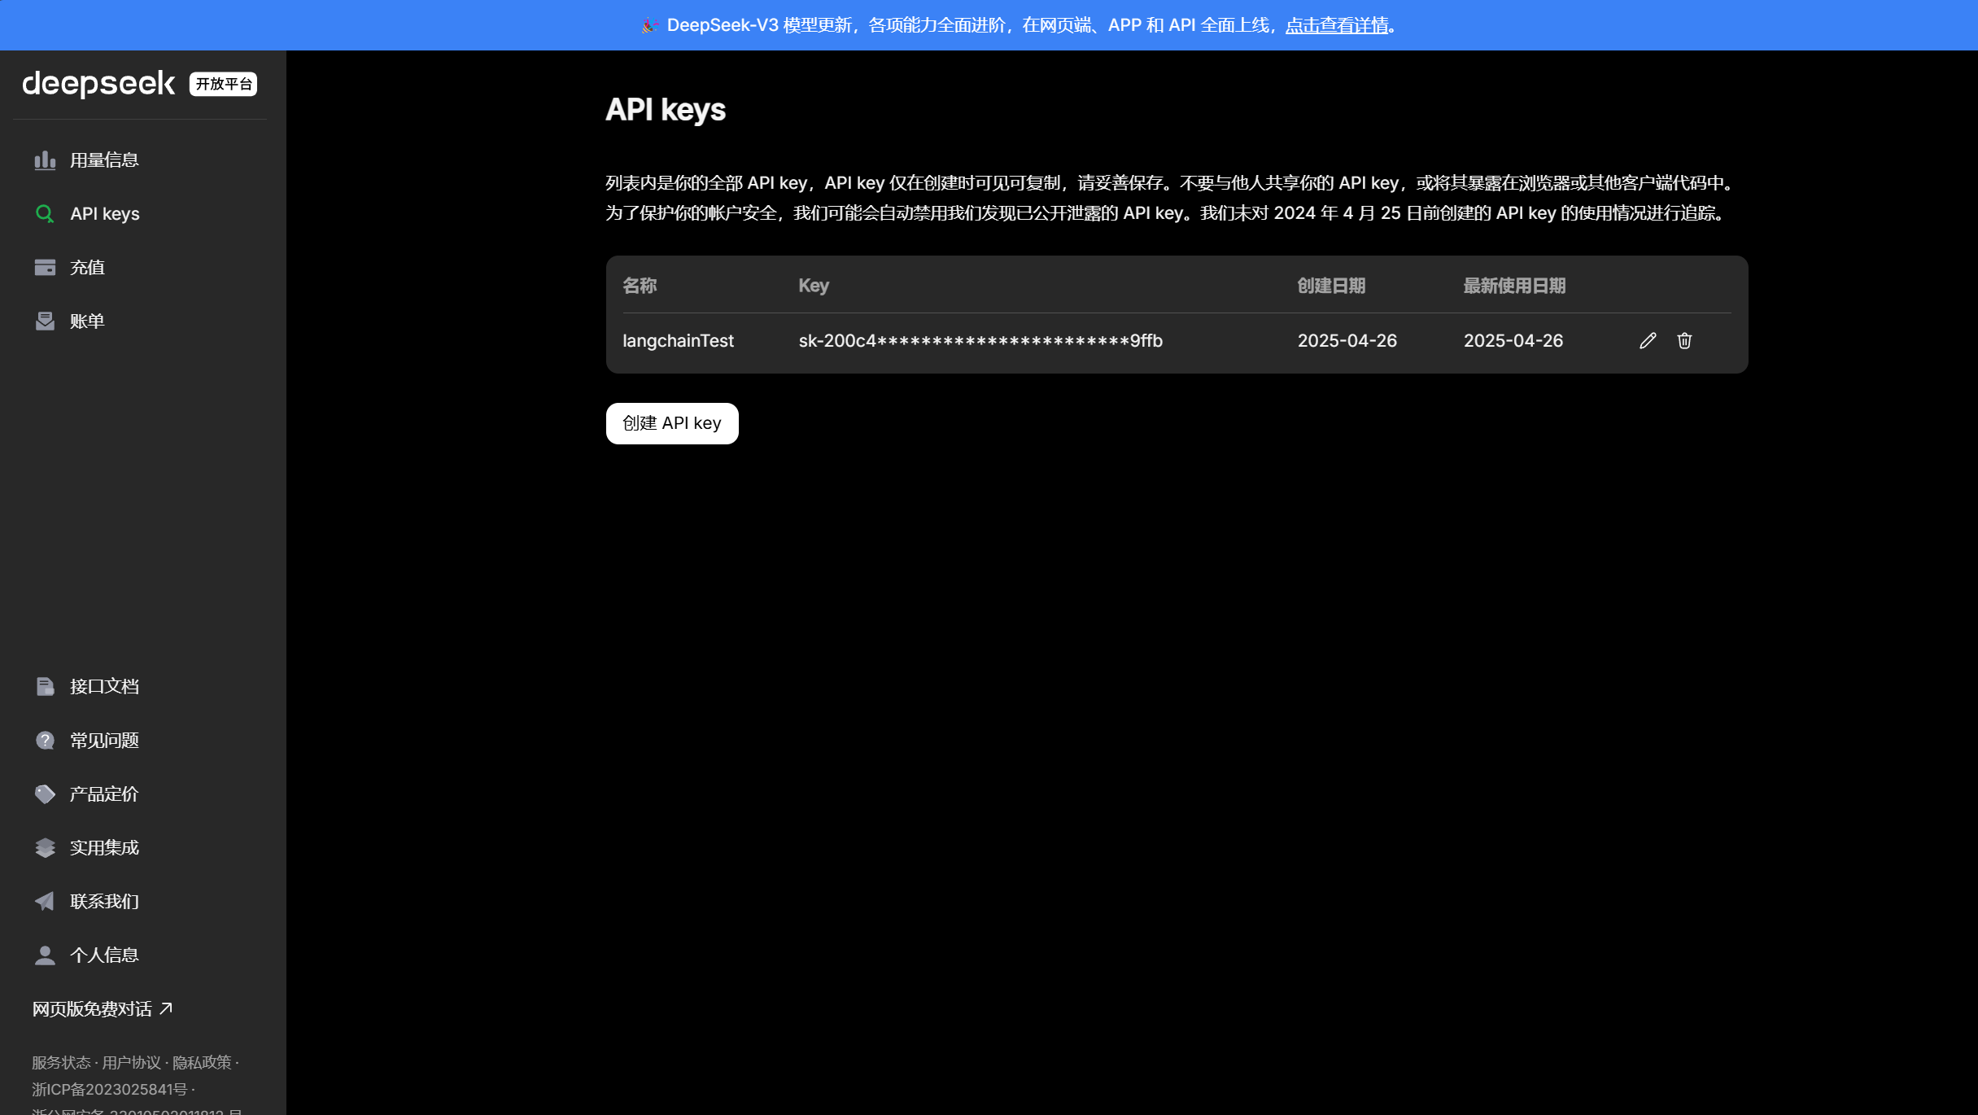
Task: Click the 服务状态 footer link
Action: point(61,1063)
